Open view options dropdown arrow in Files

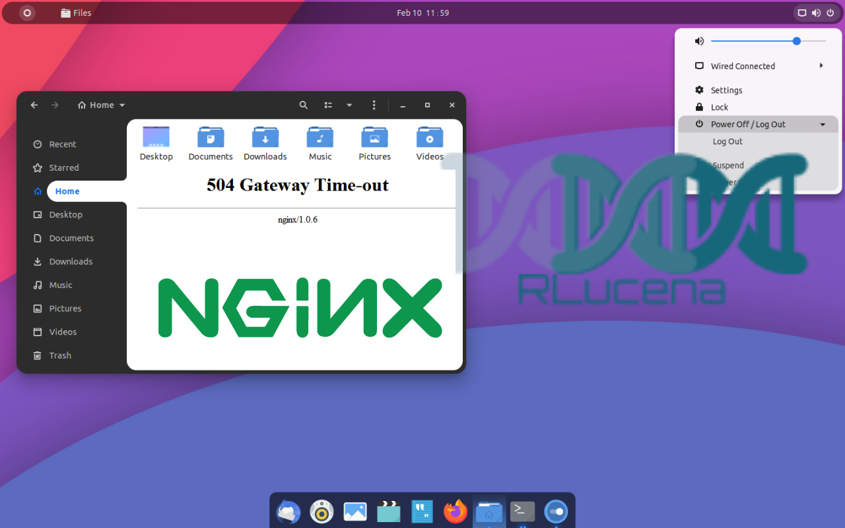[x=349, y=105]
